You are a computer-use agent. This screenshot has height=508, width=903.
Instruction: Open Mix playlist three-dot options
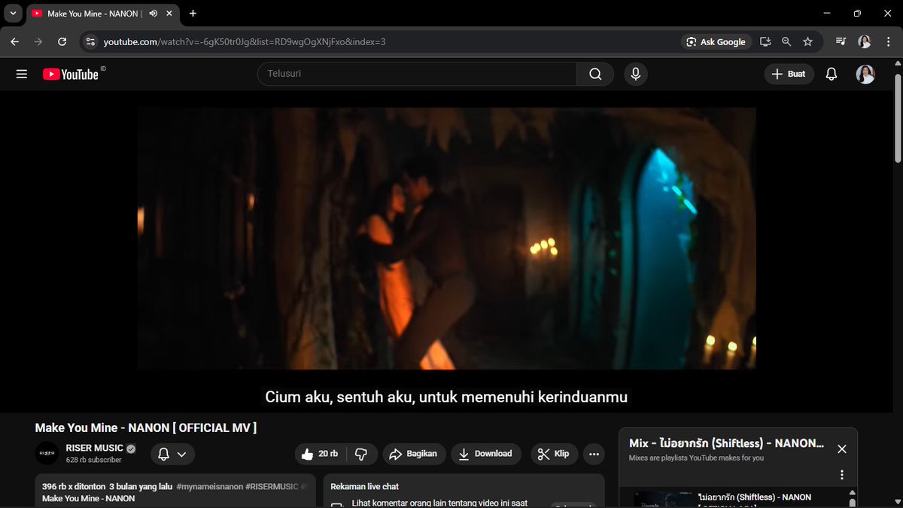tap(842, 475)
